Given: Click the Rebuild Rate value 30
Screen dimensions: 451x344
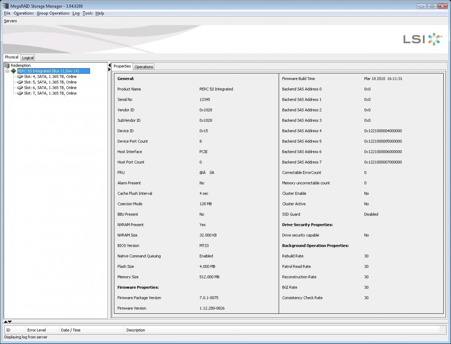Looking at the screenshot, I should point(366,256).
